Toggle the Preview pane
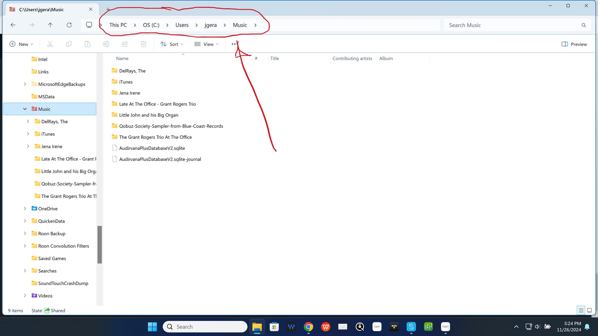Viewport: 598px width, 336px height. point(574,44)
